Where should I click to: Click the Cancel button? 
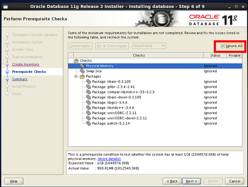coord(235,181)
